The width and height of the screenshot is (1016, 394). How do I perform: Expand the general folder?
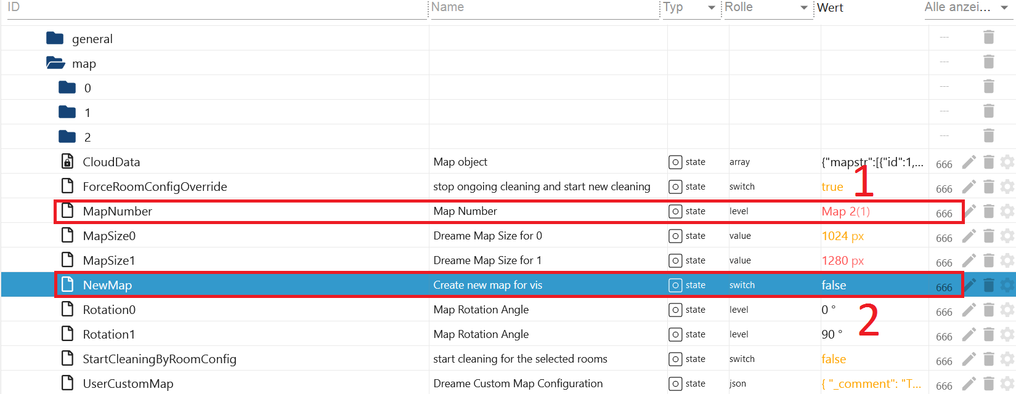(x=55, y=38)
